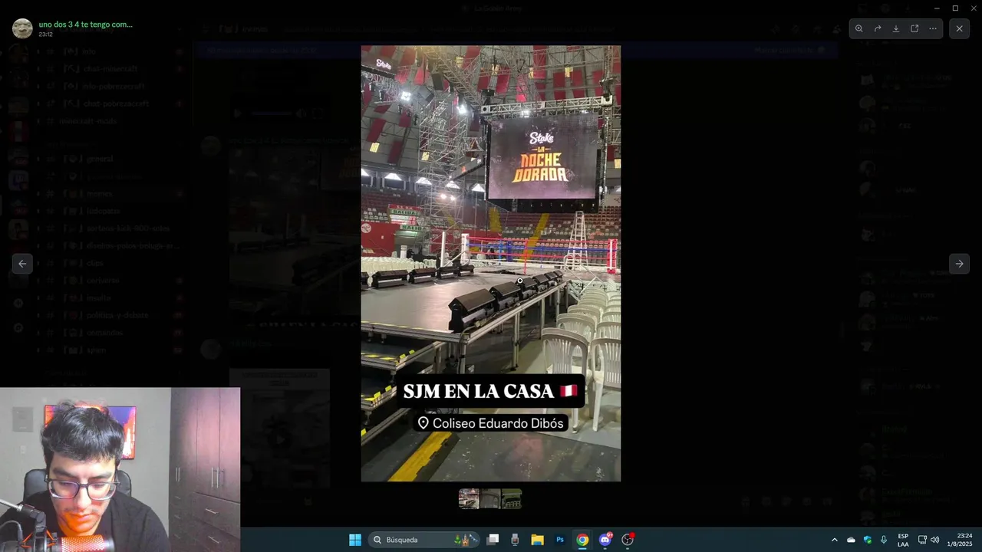Image resolution: width=982 pixels, height=552 pixels.
Task: Open the Windows Start menu
Action: click(x=355, y=540)
